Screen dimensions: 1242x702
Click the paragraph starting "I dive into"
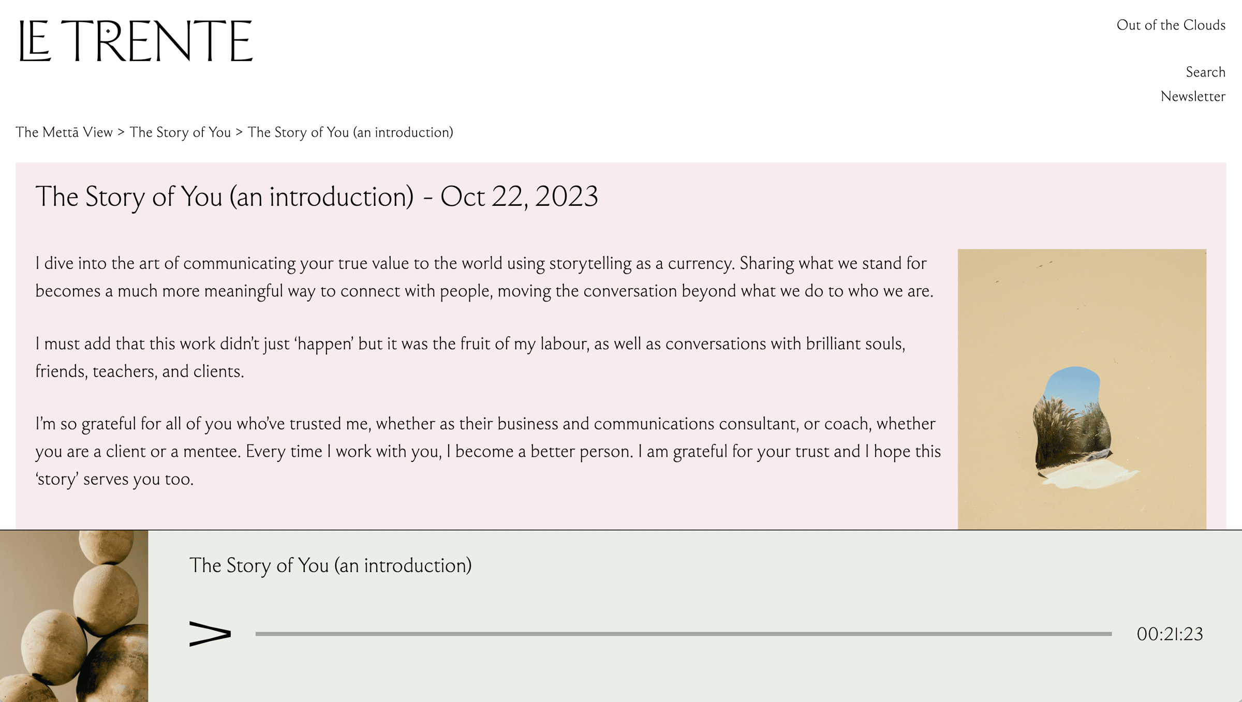coord(484,277)
